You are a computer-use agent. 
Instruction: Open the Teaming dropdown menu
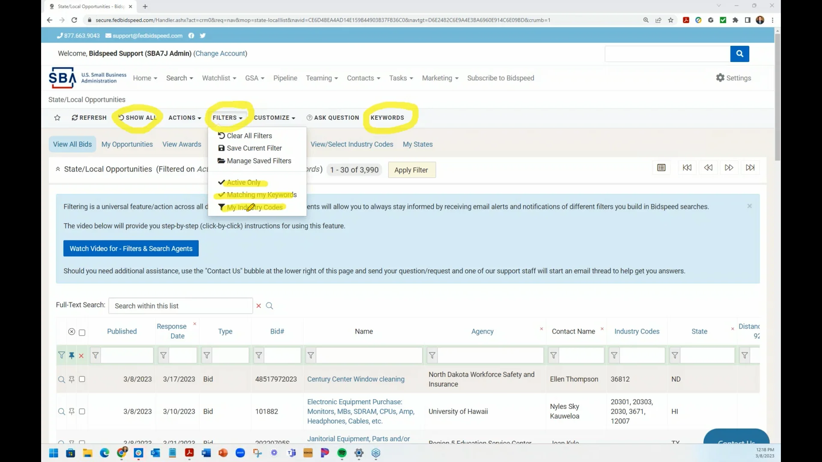pos(322,78)
